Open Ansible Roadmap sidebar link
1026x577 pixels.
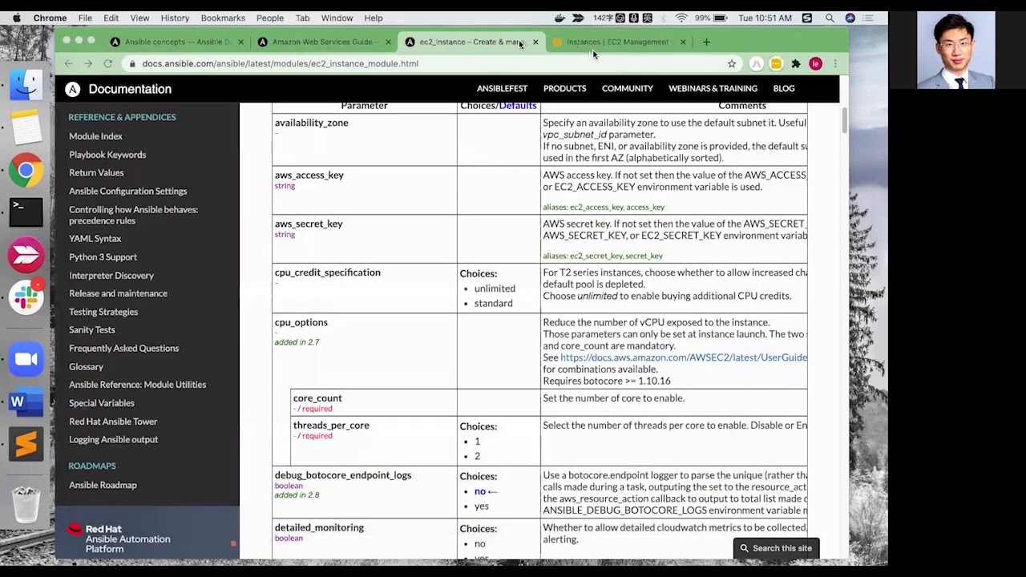point(103,485)
